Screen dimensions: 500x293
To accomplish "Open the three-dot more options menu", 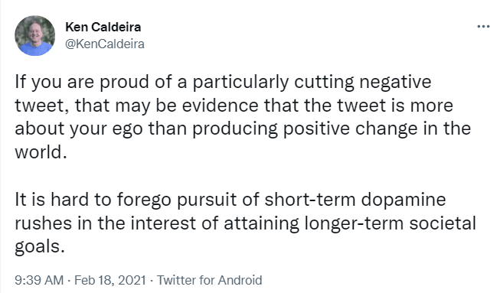I will 483,27.
